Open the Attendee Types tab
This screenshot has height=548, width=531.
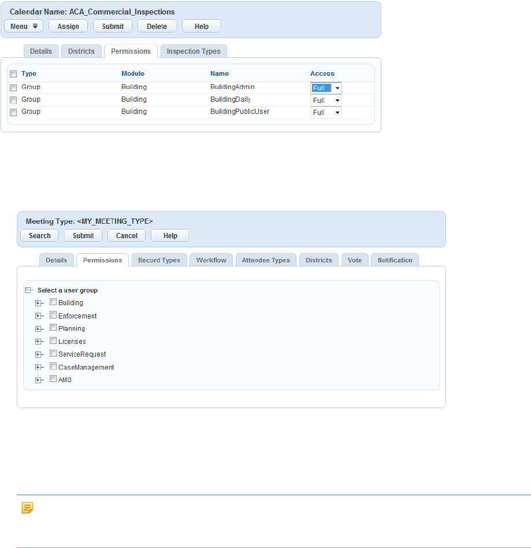pos(266,260)
